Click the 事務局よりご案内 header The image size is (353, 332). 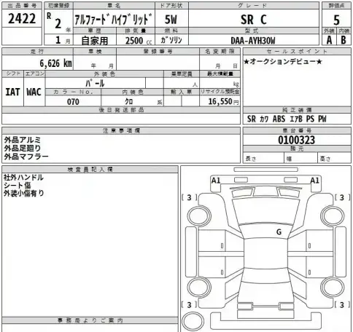(x=90, y=320)
